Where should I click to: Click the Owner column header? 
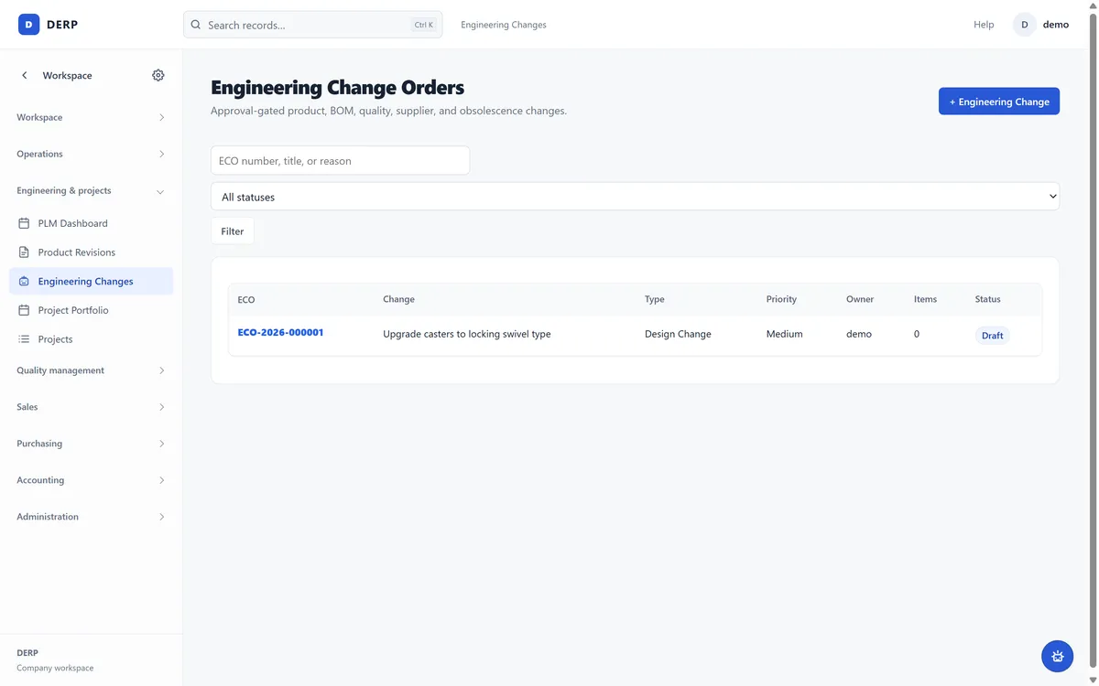tap(860, 299)
